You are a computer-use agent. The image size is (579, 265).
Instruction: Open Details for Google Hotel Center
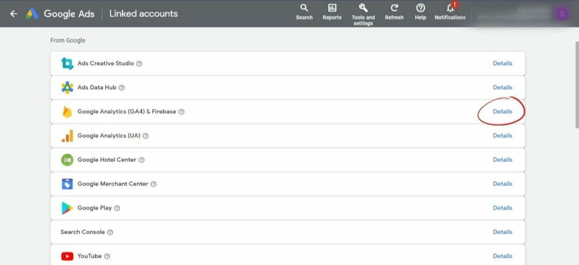click(x=503, y=160)
